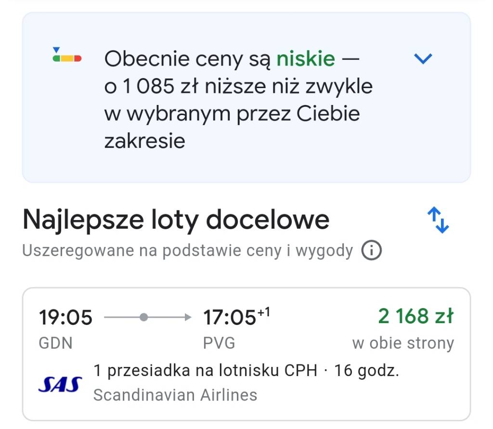Expand the price insights chevron arrow
Viewport: 493px width, 429px height.
click(423, 59)
